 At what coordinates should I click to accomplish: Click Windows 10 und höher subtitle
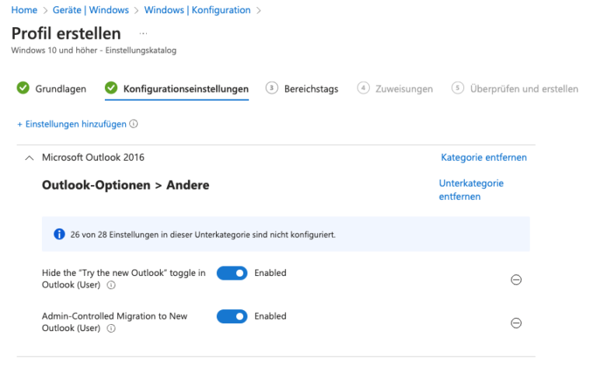(x=93, y=51)
